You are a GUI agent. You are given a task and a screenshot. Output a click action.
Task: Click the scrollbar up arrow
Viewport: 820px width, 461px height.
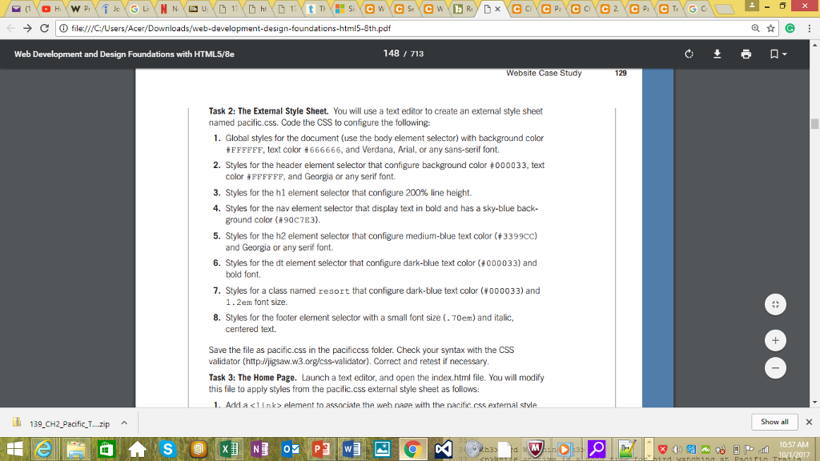814,45
